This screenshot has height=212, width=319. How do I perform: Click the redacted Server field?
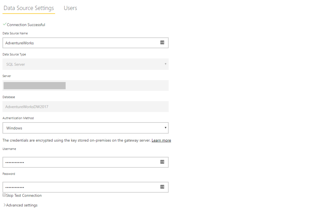pos(85,85)
